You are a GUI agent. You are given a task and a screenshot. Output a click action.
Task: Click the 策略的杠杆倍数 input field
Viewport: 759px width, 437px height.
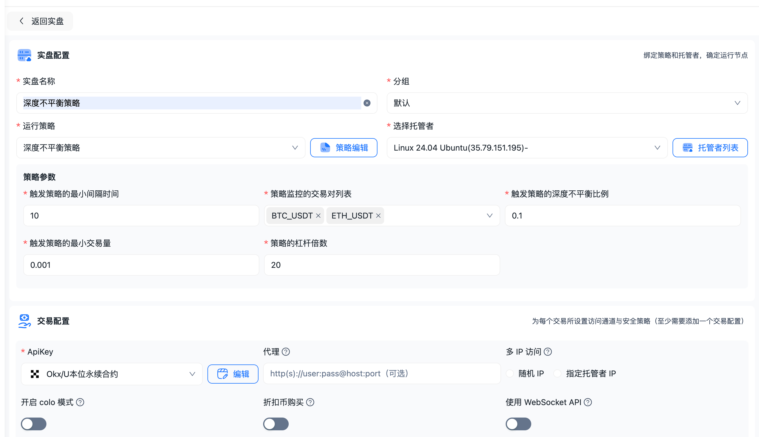tap(382, 265)
